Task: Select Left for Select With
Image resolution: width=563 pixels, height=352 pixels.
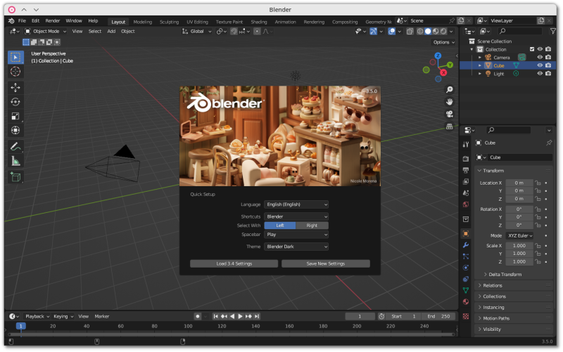Action: 280,226
